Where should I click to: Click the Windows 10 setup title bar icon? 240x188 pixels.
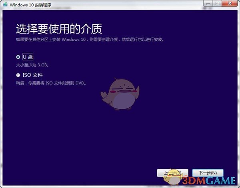pyautogui.click(x=6, y=4)
